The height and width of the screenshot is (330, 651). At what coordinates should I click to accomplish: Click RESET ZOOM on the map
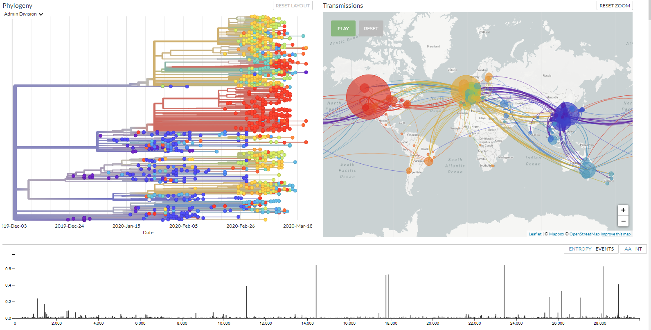tap(614, 6)
